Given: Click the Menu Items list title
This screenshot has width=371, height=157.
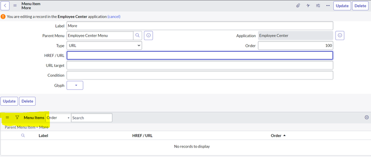Looking at the screenshot, I should tap(34, 118).
